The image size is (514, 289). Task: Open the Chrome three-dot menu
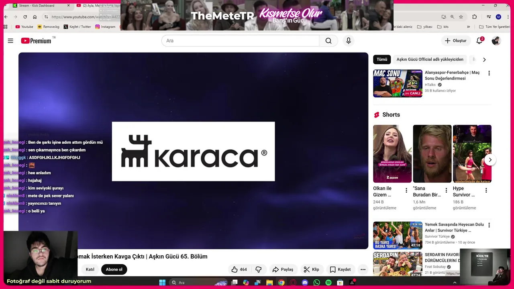click(508, 17)
